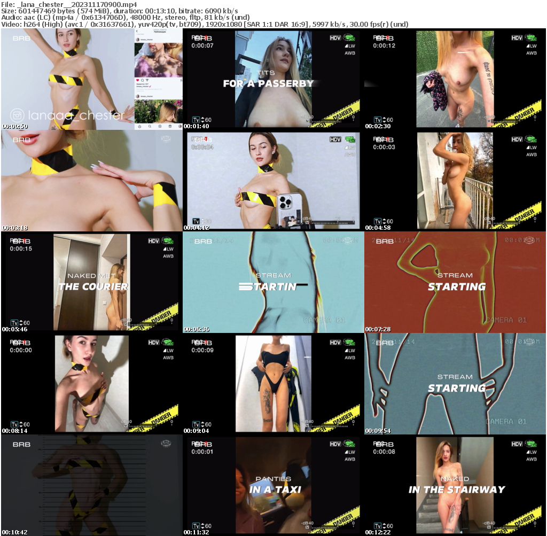Click the user avatar in the Instagram overlay

138,39
